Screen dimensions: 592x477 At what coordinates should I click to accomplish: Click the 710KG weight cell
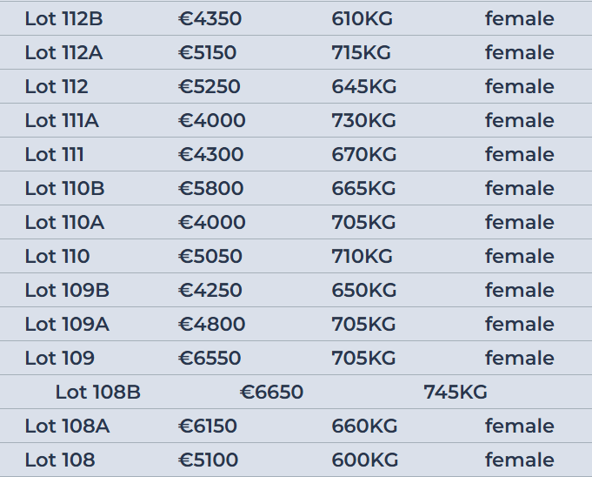pos(362,256)
